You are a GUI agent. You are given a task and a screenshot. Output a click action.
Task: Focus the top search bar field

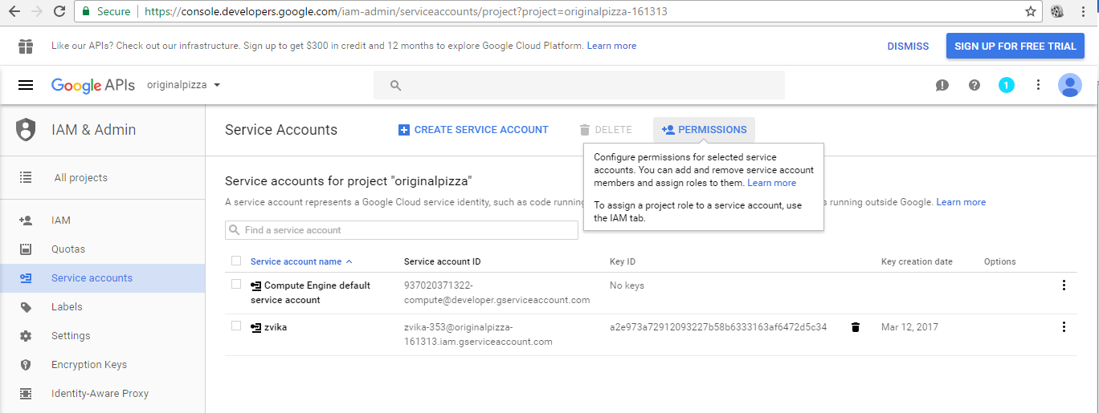[x=579, y=85]
